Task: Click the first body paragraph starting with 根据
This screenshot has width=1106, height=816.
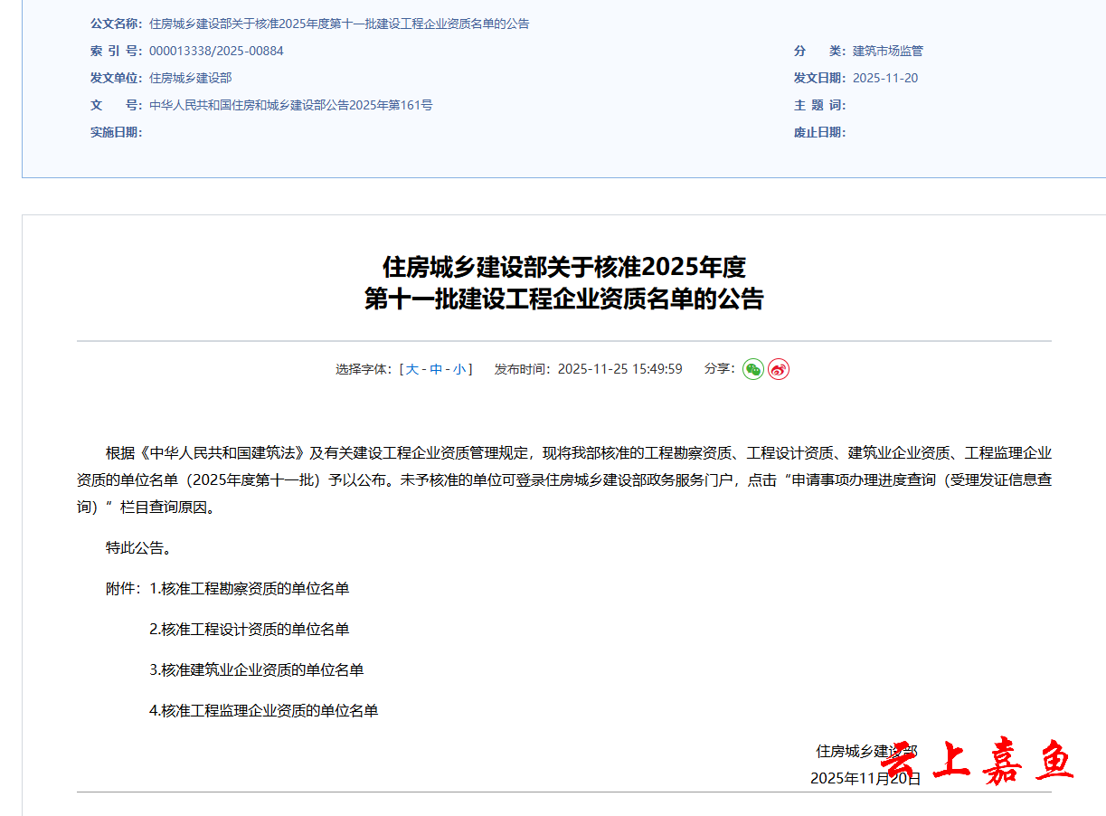Action: pos(564,479)
